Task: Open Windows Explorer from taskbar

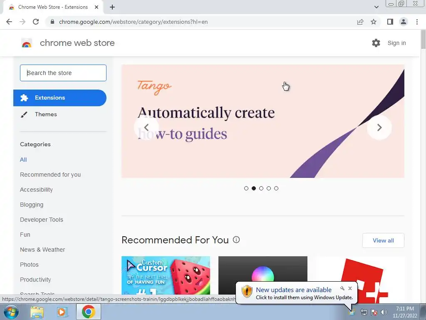Action: pos(37,312)
